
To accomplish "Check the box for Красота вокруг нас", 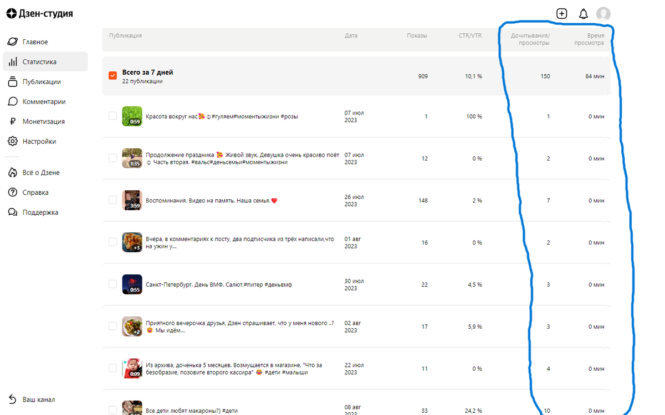I will point(113,116).
